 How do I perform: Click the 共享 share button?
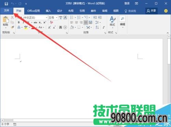pos(151,11)
